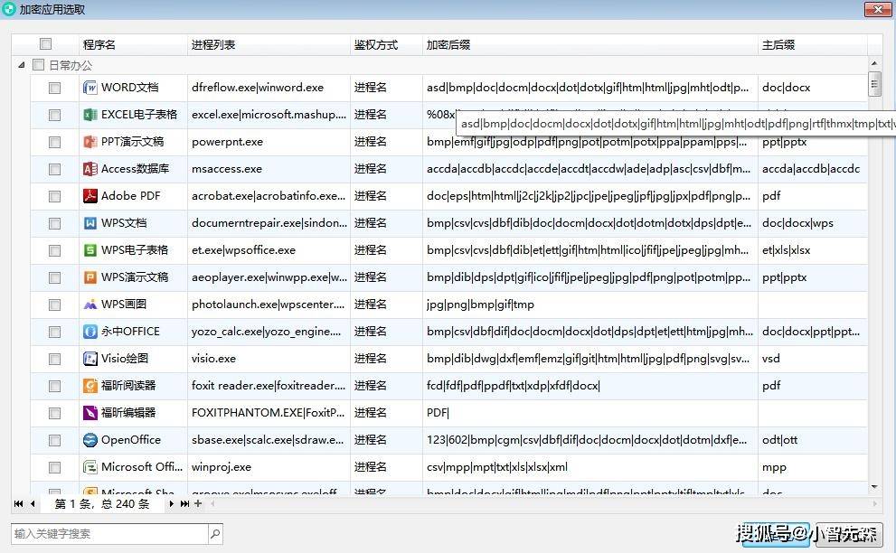This screenshot has width=896, height=553.
Task: Select the powerpnt.exe process cell
Action: click(x=269, y=142)
